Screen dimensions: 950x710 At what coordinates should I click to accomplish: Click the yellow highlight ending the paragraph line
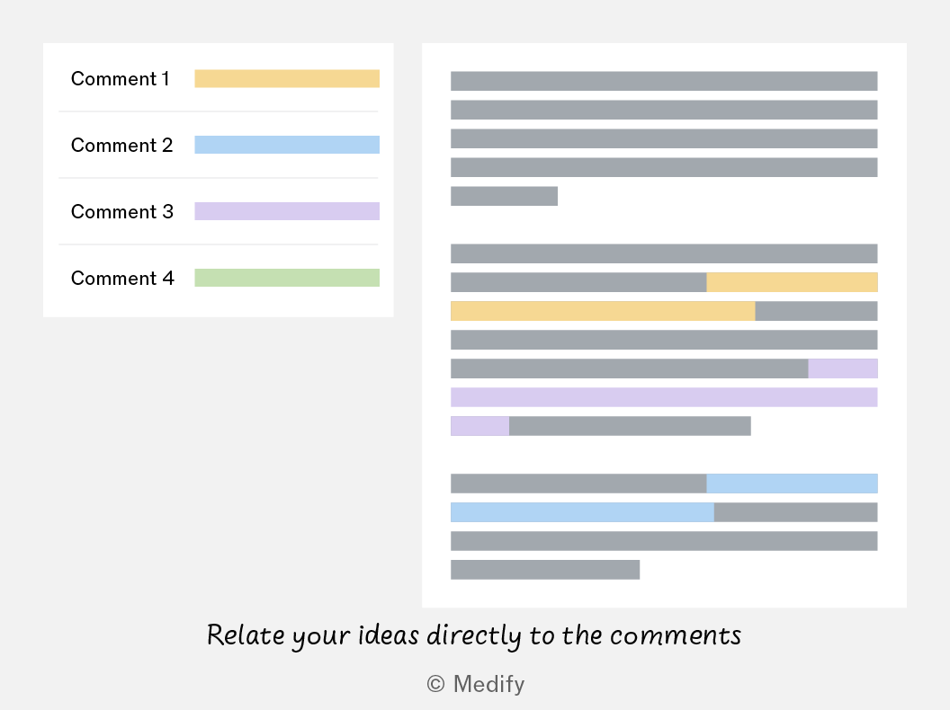pyautogui.click(x=792, y=282)
